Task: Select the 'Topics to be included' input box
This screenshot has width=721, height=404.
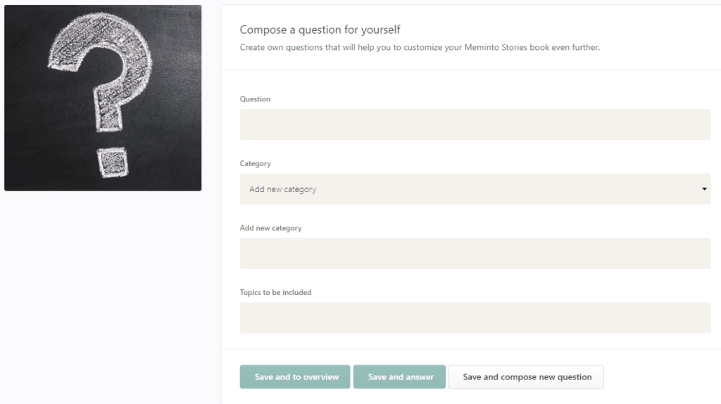Action: click(x=475, y=317)
